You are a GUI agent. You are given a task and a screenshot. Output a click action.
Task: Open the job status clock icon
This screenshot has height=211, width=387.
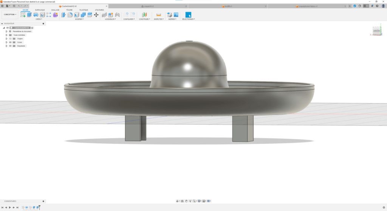[360, 6]
